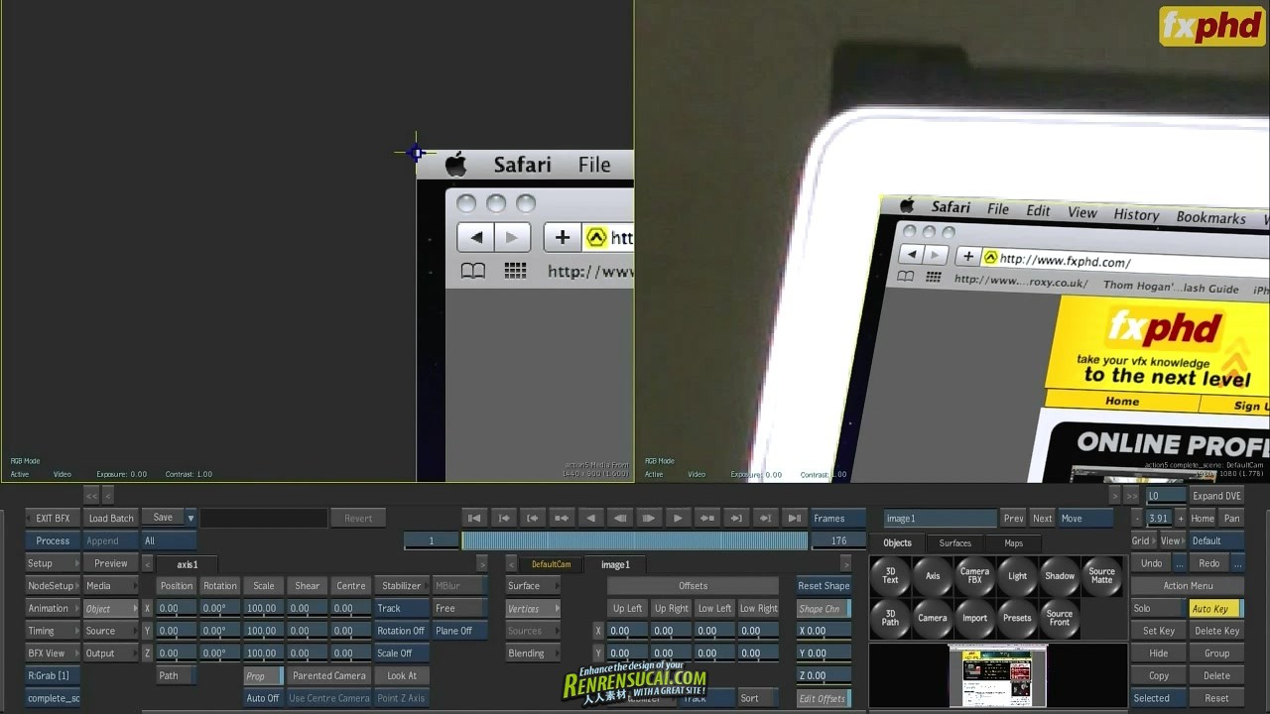Open the Presets object sphere
1270x714 pixels.
point(1017,618)
